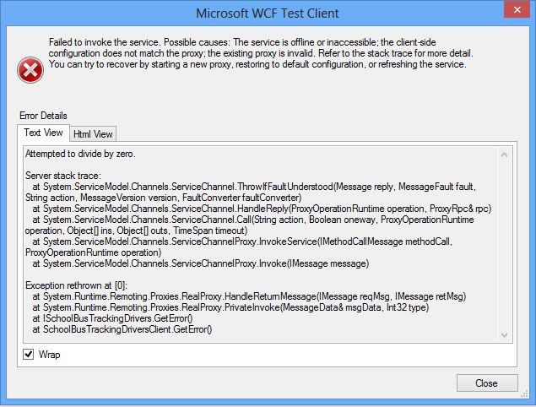Click the scrollbar up arrow
This screenshot has height=407, width=536.
click(x=504, y=155)
